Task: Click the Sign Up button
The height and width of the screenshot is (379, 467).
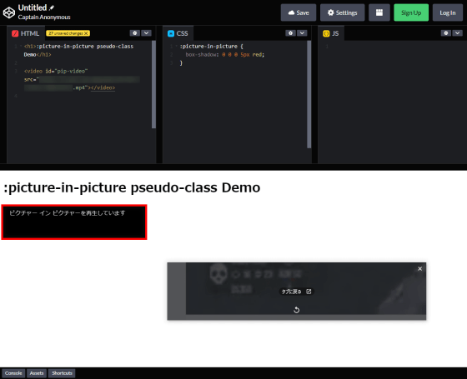Action: click(x=411, y=12)
